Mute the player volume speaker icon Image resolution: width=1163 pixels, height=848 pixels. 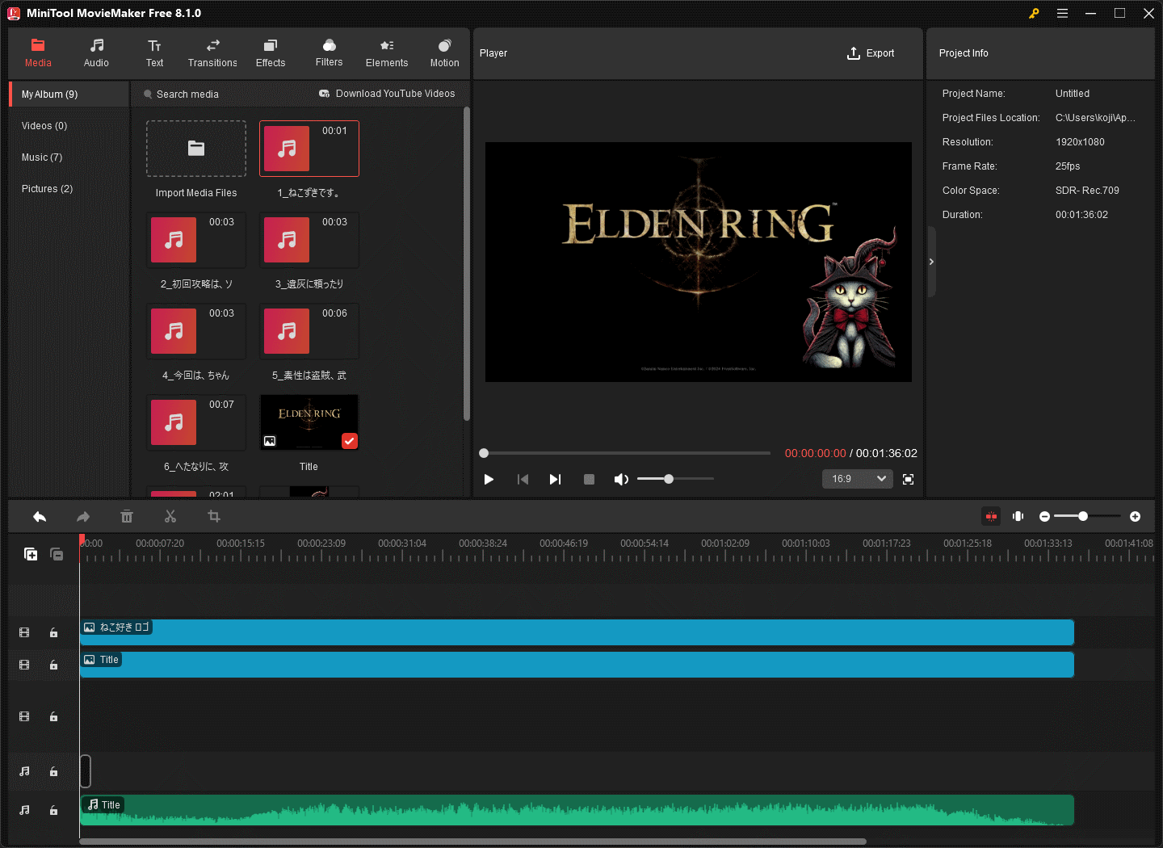click(621, 479)
